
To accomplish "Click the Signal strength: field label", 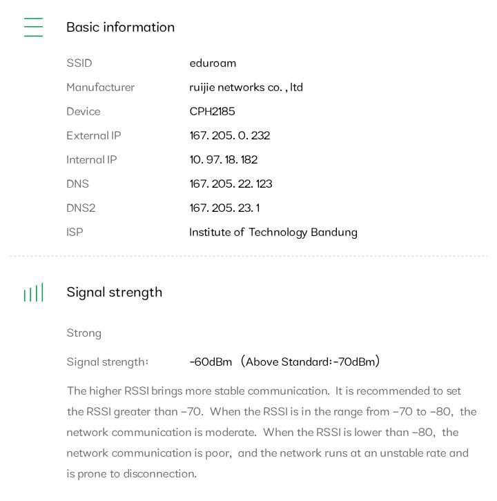I will [107, 362].
